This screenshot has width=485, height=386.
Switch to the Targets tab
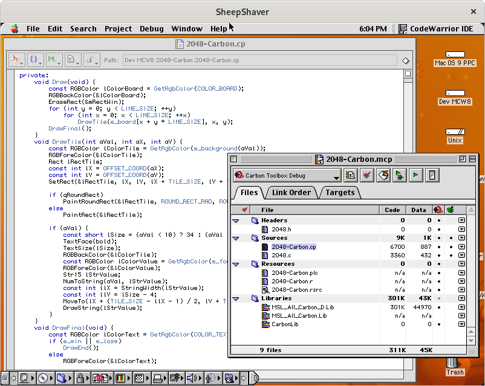[x=340, y=193]
